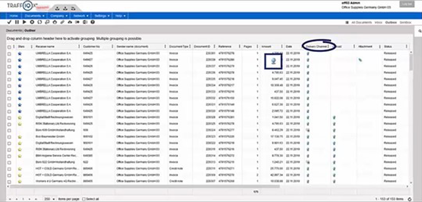Click the checkmark icon in the toolbar
Viewport: 422px width, 202px height.
9,22
